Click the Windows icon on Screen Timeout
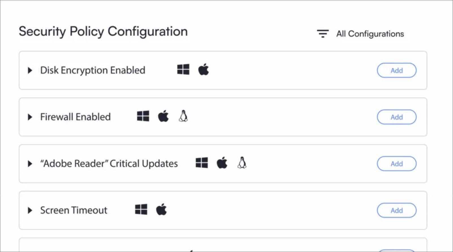 click(141, 209)
